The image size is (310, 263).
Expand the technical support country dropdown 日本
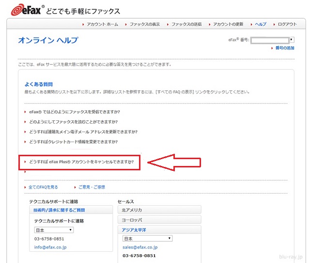(x=53, y=230)
